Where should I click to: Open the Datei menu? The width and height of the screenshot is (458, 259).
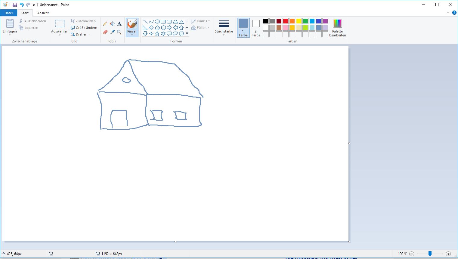coord(9,13)
